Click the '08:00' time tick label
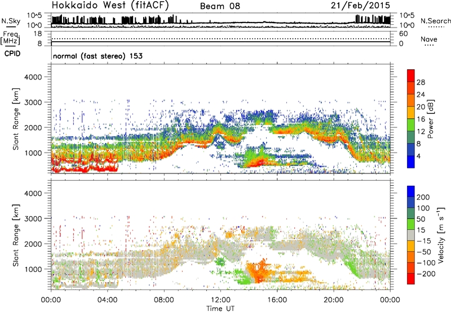 coord(164,300)
